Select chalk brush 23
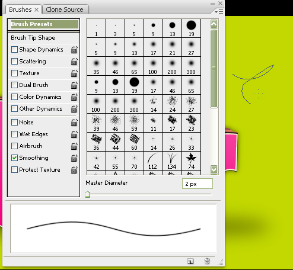The width and height of the screenshot is (293, 270). 191,123
